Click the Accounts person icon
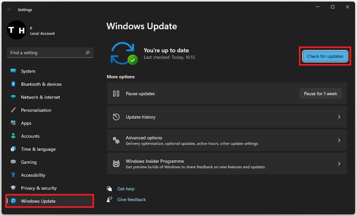357x216 pixels. 13,136
